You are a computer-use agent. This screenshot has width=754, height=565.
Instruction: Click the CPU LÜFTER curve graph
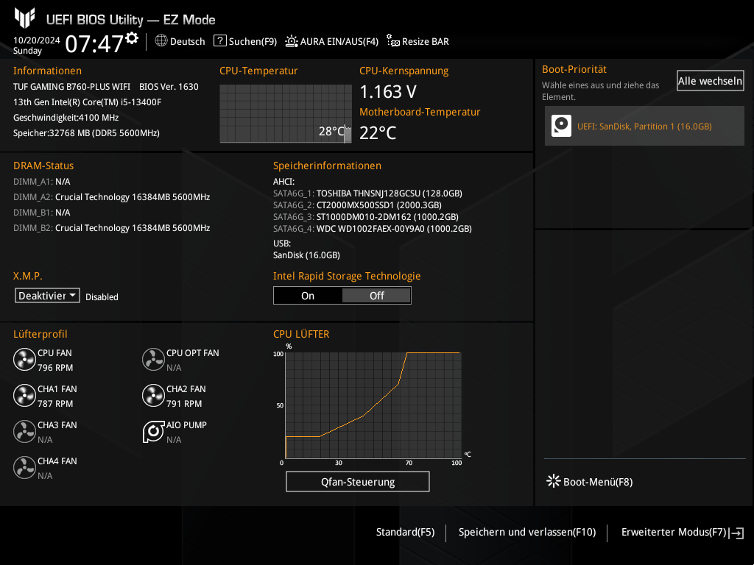[x=373, y=405]
